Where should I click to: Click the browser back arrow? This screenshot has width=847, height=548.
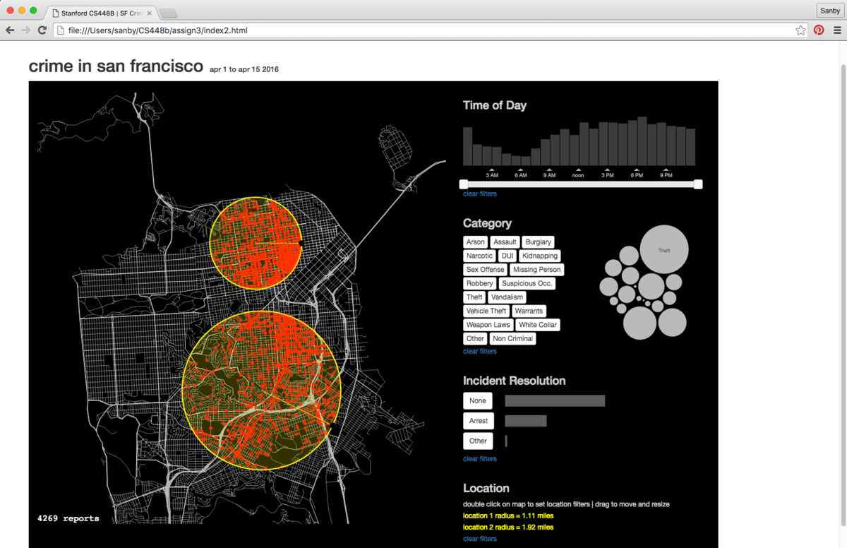[10, 30]
